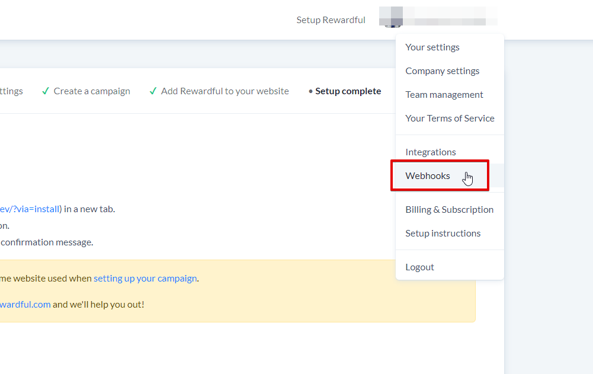This screenshot has width=593, height=374.
Task: Go to the Create a campaign step
Action: tap(91, 91)
